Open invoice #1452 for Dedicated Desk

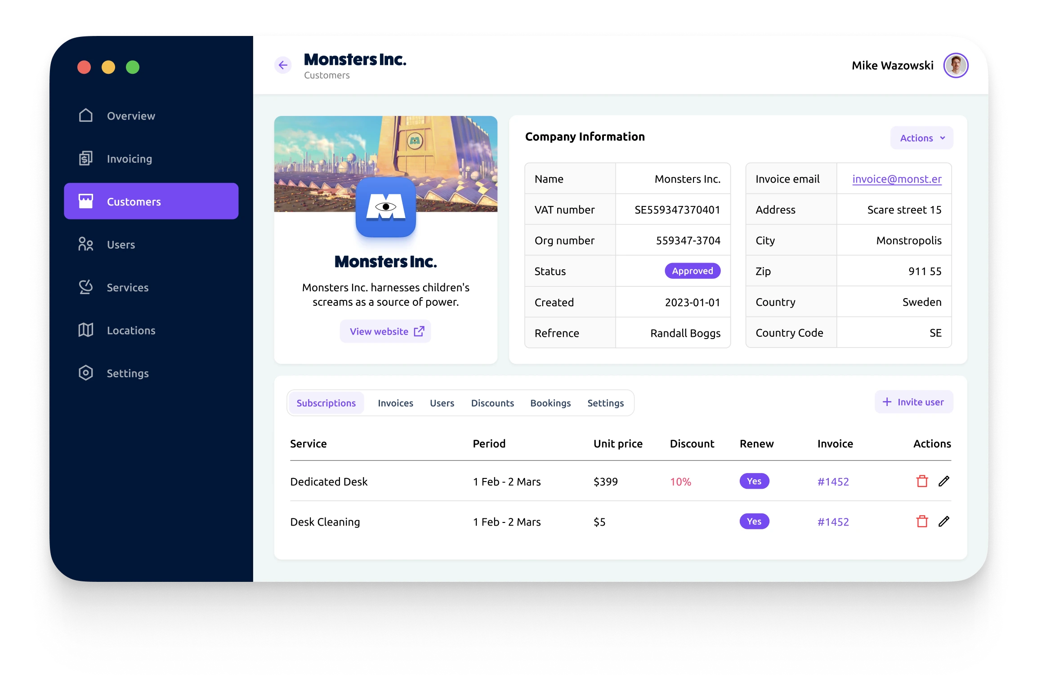833,481
